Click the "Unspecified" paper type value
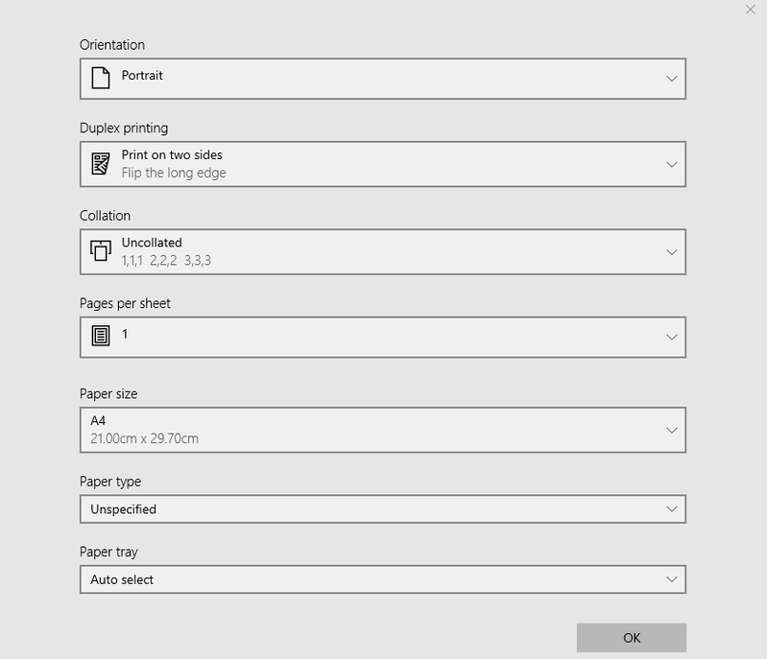The width and height of the screenshot is (767, 659). (123, 509)
